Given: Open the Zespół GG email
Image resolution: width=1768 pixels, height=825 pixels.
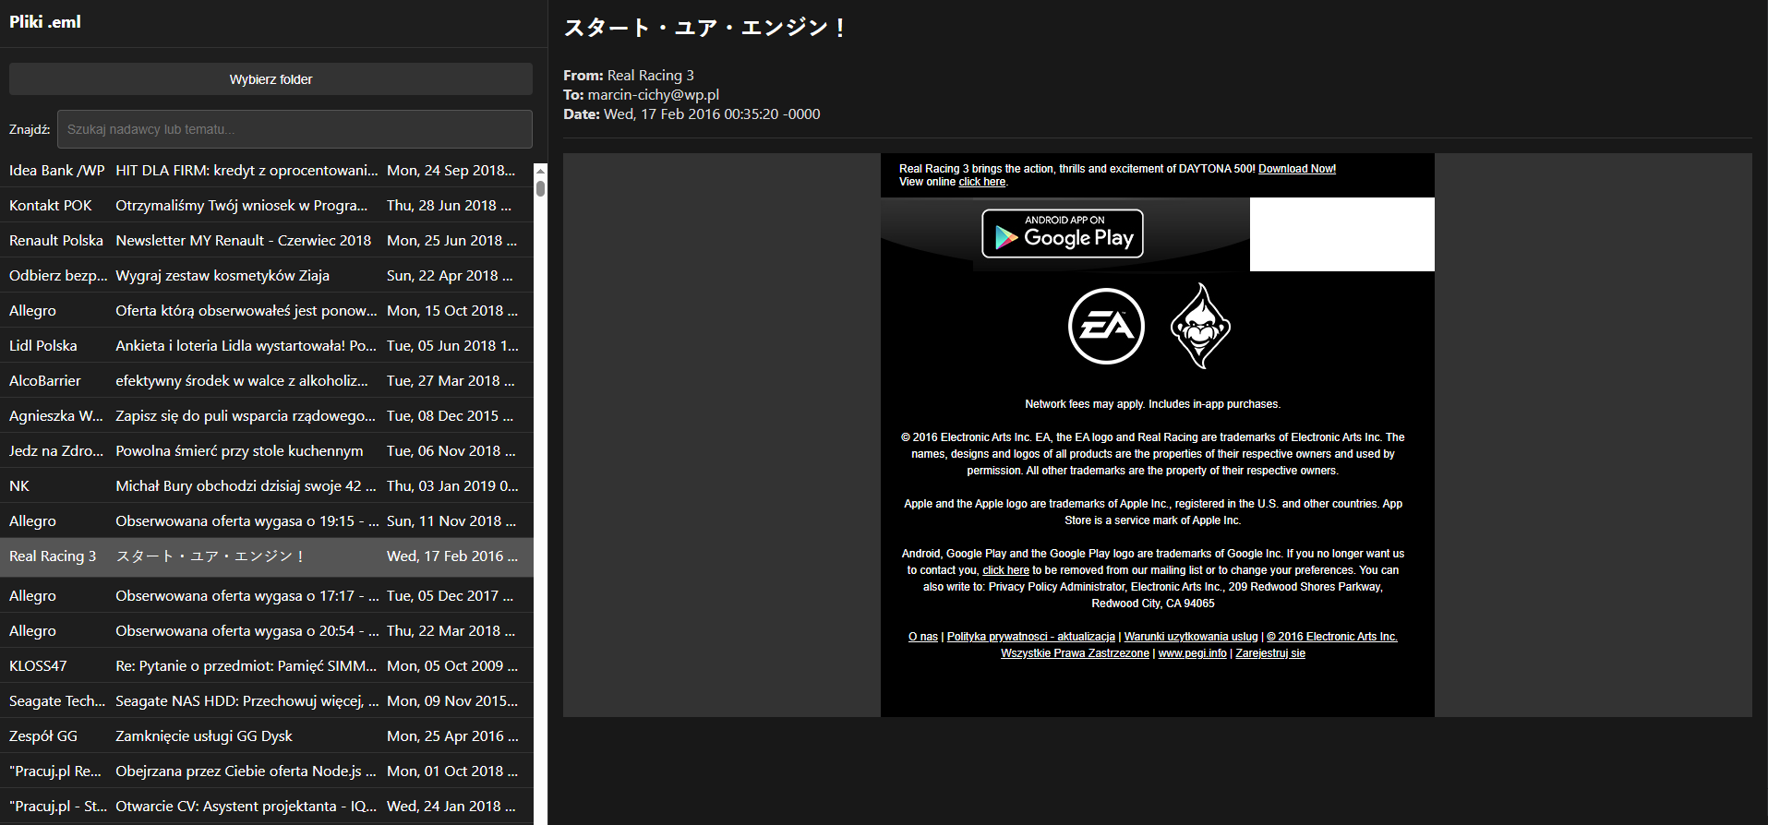Looking at the screenshot, I should (x=267, y=735).
